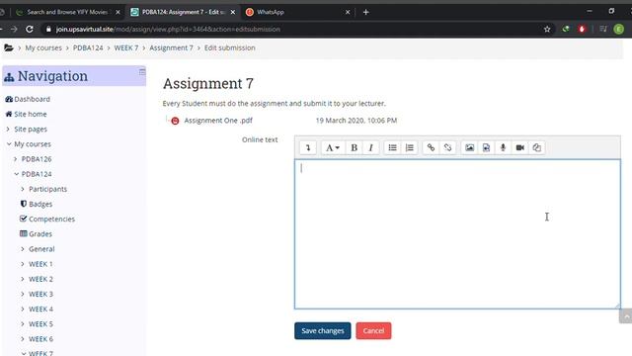Open WEEK 5 in navigation tree
The image size is (632, 356).
point(40,323)
